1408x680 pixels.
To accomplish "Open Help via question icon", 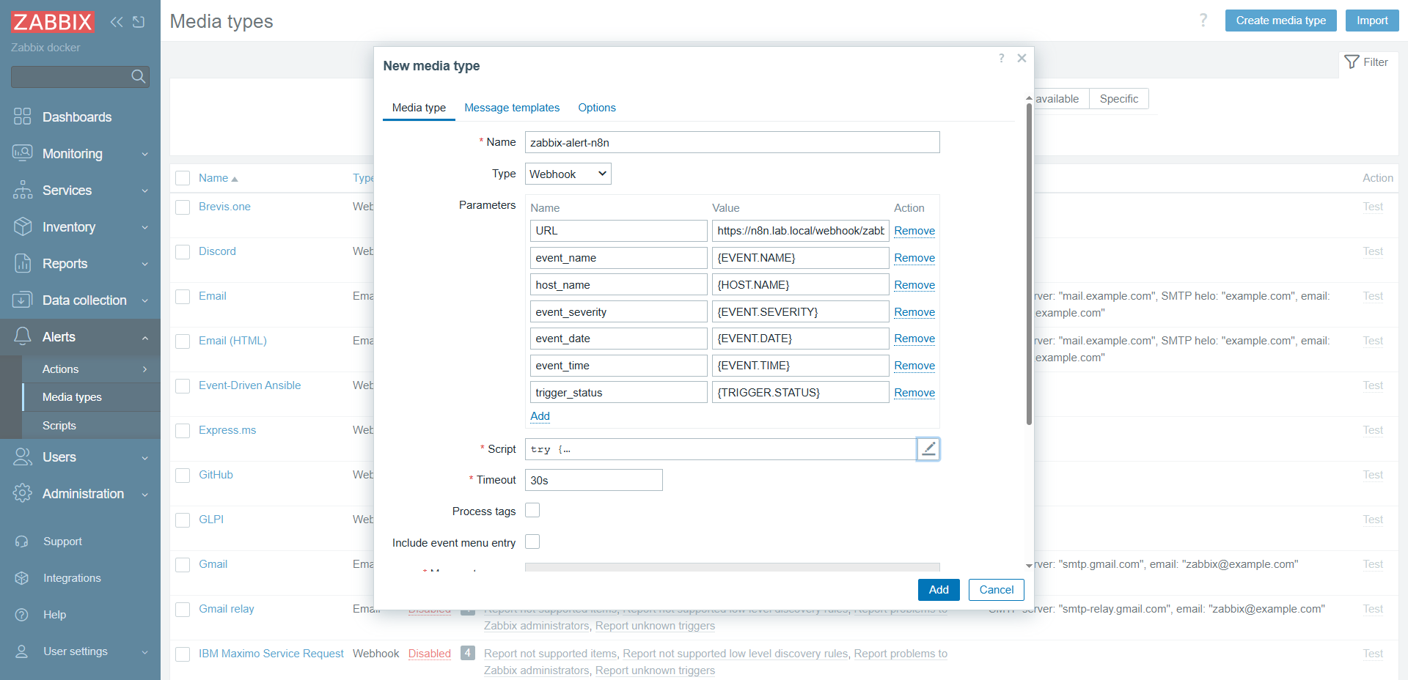I will 22,615.
